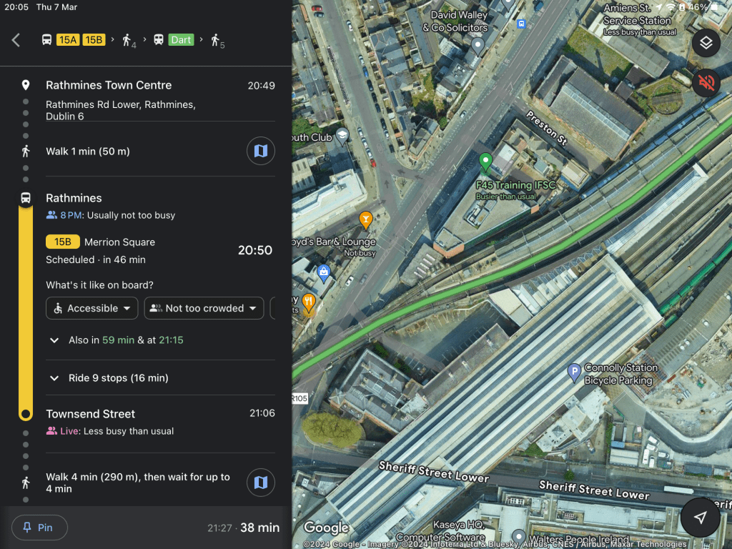Pin this route with the Pin button
This screenshot has width=732, height=549.
39,528
